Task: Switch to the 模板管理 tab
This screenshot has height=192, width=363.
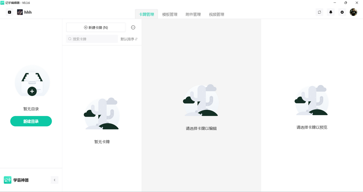Action: point(170,14)
